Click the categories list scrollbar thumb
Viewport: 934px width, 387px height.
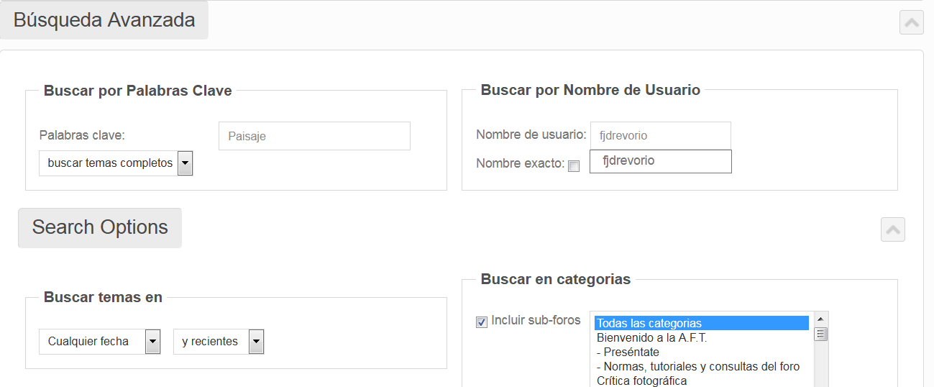[820, 334]
